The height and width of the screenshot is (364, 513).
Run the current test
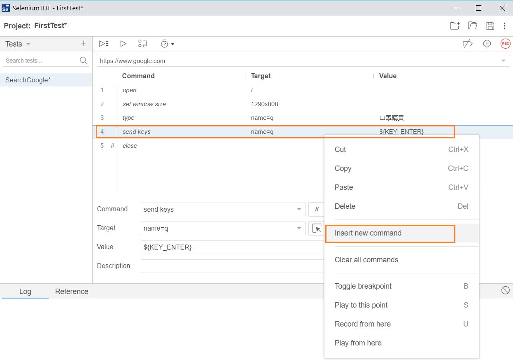[123, 44]
